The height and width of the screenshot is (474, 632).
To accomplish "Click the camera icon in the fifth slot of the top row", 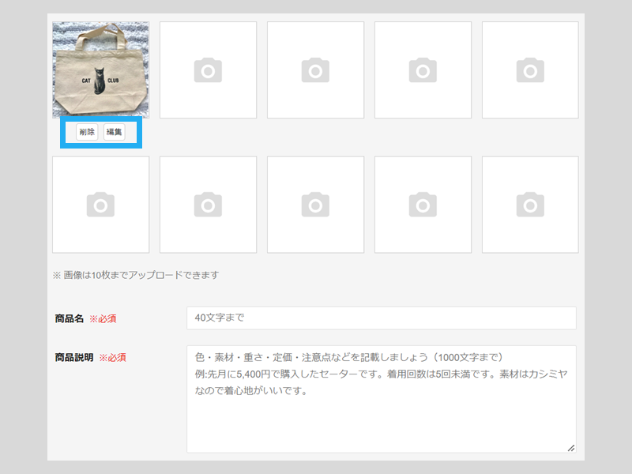I will [x=530, y=70].
